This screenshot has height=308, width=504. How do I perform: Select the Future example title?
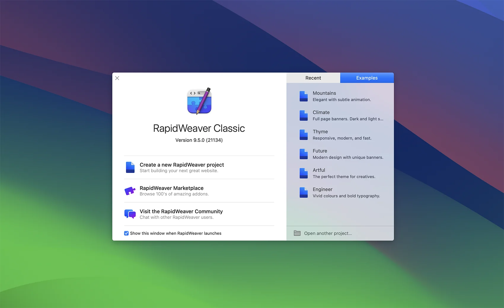[320, 151]
